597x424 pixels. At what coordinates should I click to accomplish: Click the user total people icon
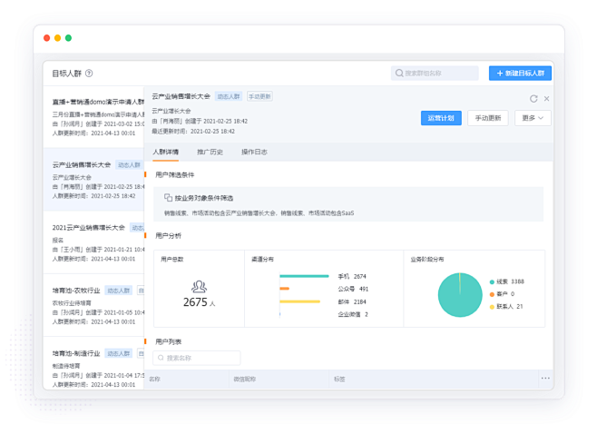tap(198, 286)
